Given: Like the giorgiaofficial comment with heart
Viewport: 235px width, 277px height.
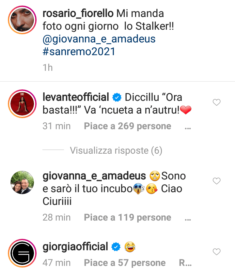Looking at the screenshot, I should click(216, 252).
